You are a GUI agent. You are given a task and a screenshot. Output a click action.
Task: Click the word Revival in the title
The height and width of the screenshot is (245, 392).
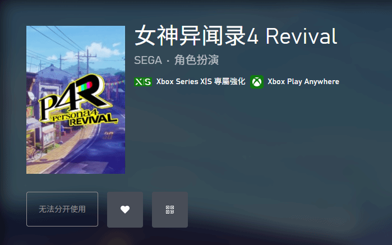click(x=302, y=36)
